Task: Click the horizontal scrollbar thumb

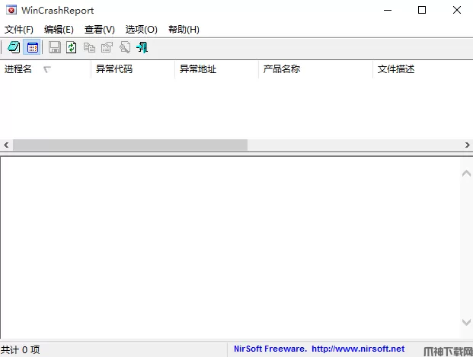Action: [x=130, y=145]
